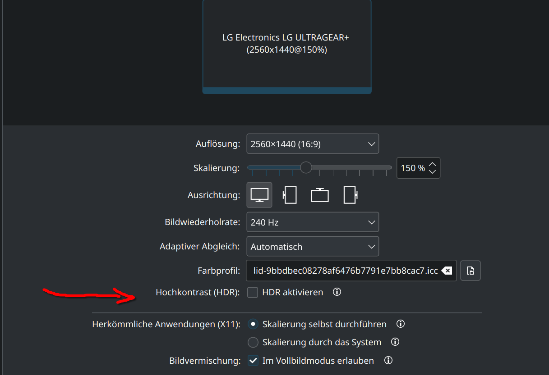Viewport: 549px width, 375px height.
Task: Uncheck 'Im Vollbildmodus erlauben'
Action: [253, 360]
